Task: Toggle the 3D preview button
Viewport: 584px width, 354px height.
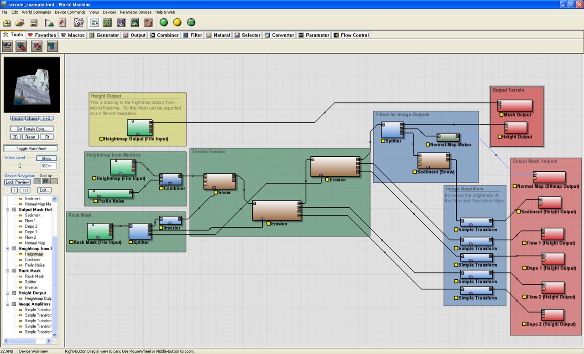Action: coord(16,137)
